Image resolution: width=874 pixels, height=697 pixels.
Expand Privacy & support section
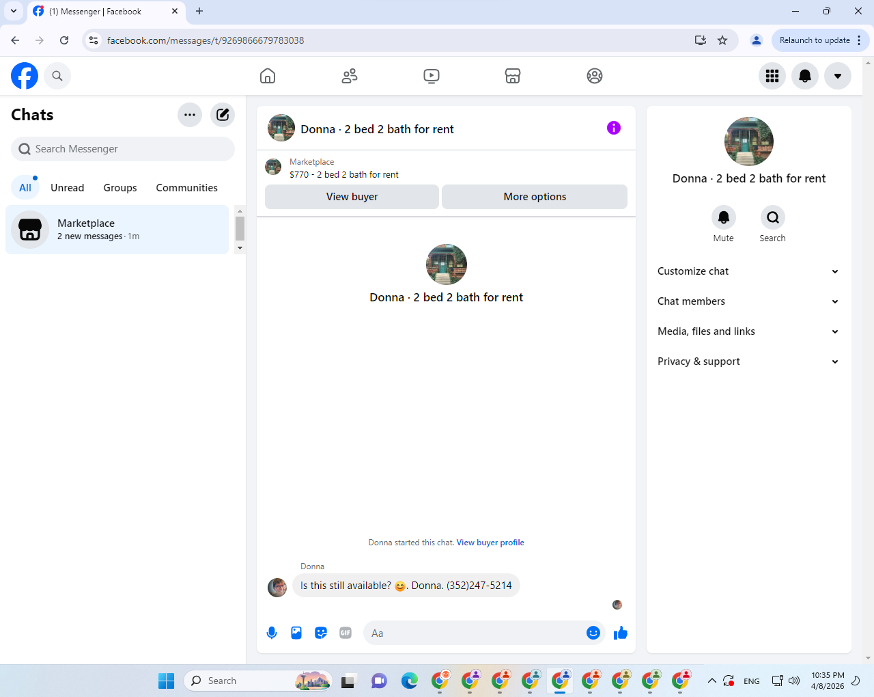coord(749,361)
